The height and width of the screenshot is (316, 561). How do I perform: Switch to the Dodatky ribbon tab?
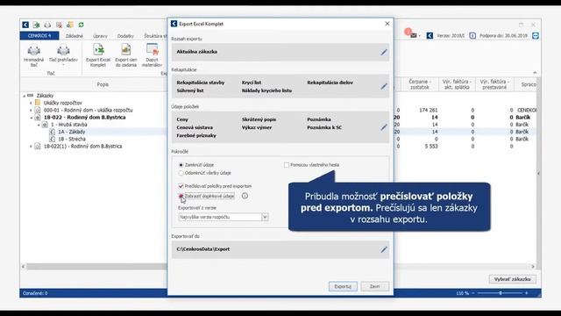pyautogui.click(x=125, y=36)
